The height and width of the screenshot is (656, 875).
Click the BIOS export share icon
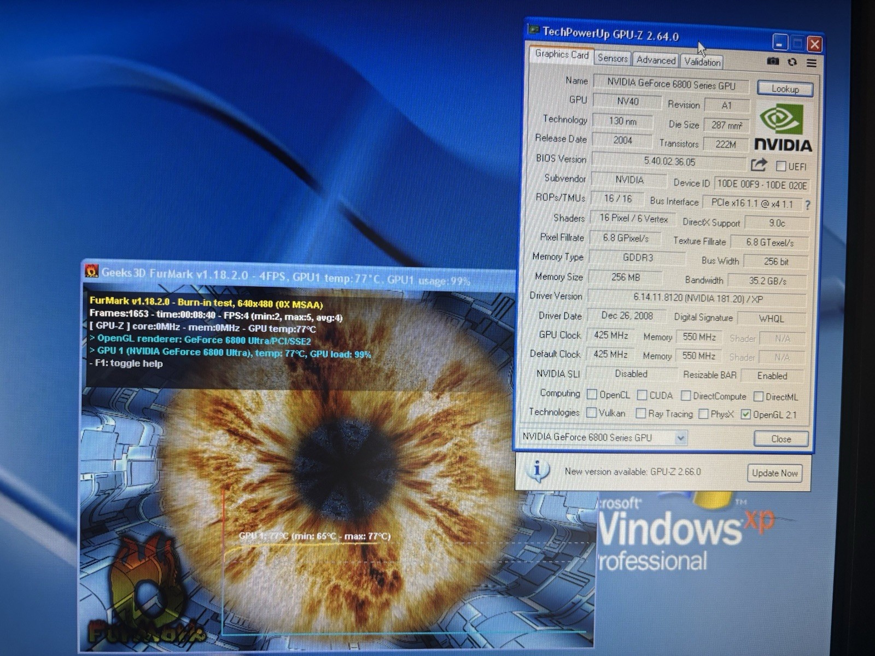(x=759, y=164)
